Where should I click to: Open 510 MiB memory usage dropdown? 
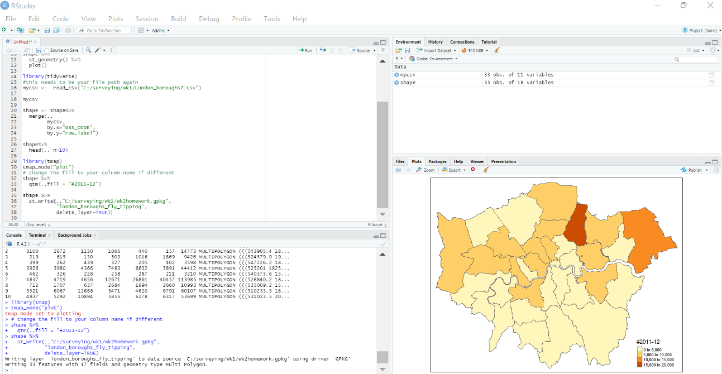[475, 50]
